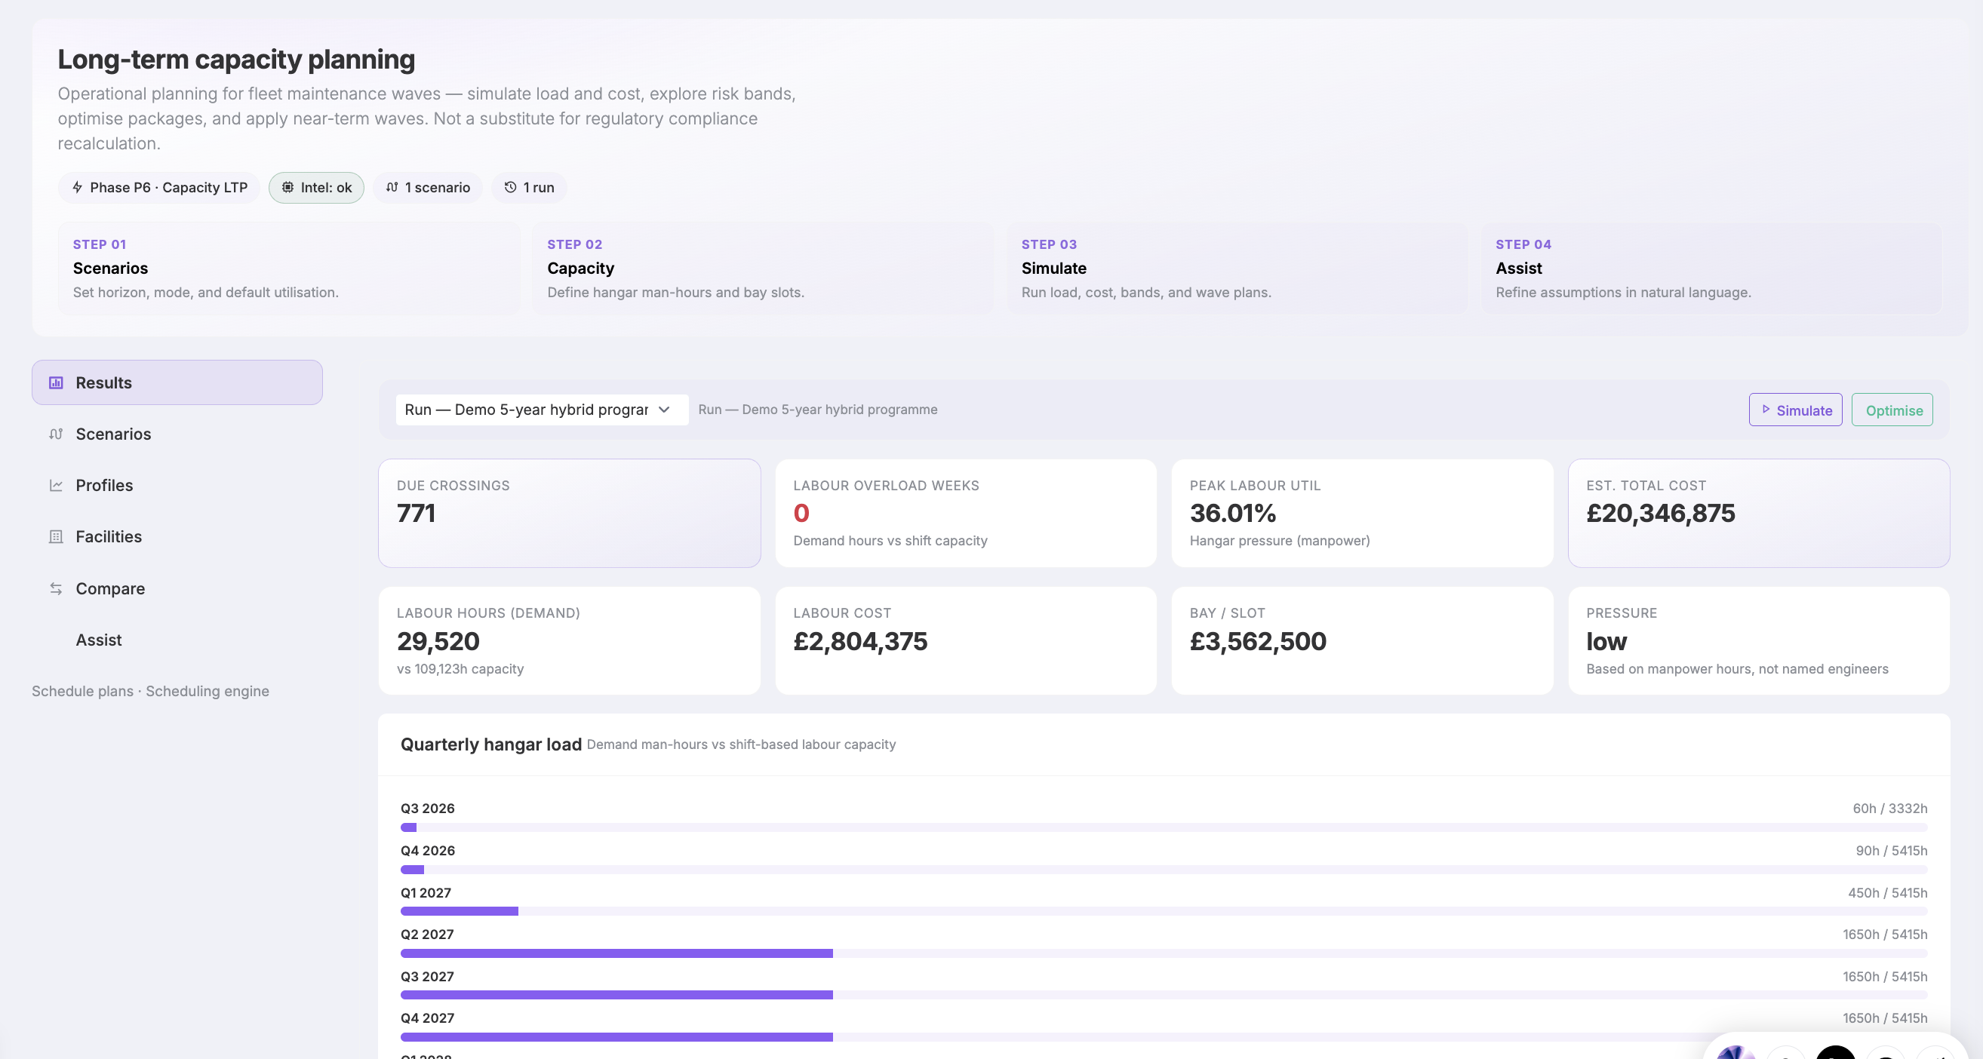
Task: Open the Step 01 Scenarios card
Action: point(289,268)
